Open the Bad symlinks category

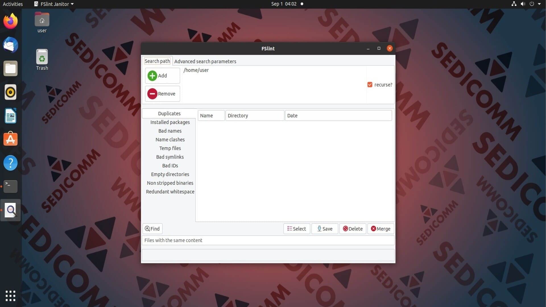point(170,157)
